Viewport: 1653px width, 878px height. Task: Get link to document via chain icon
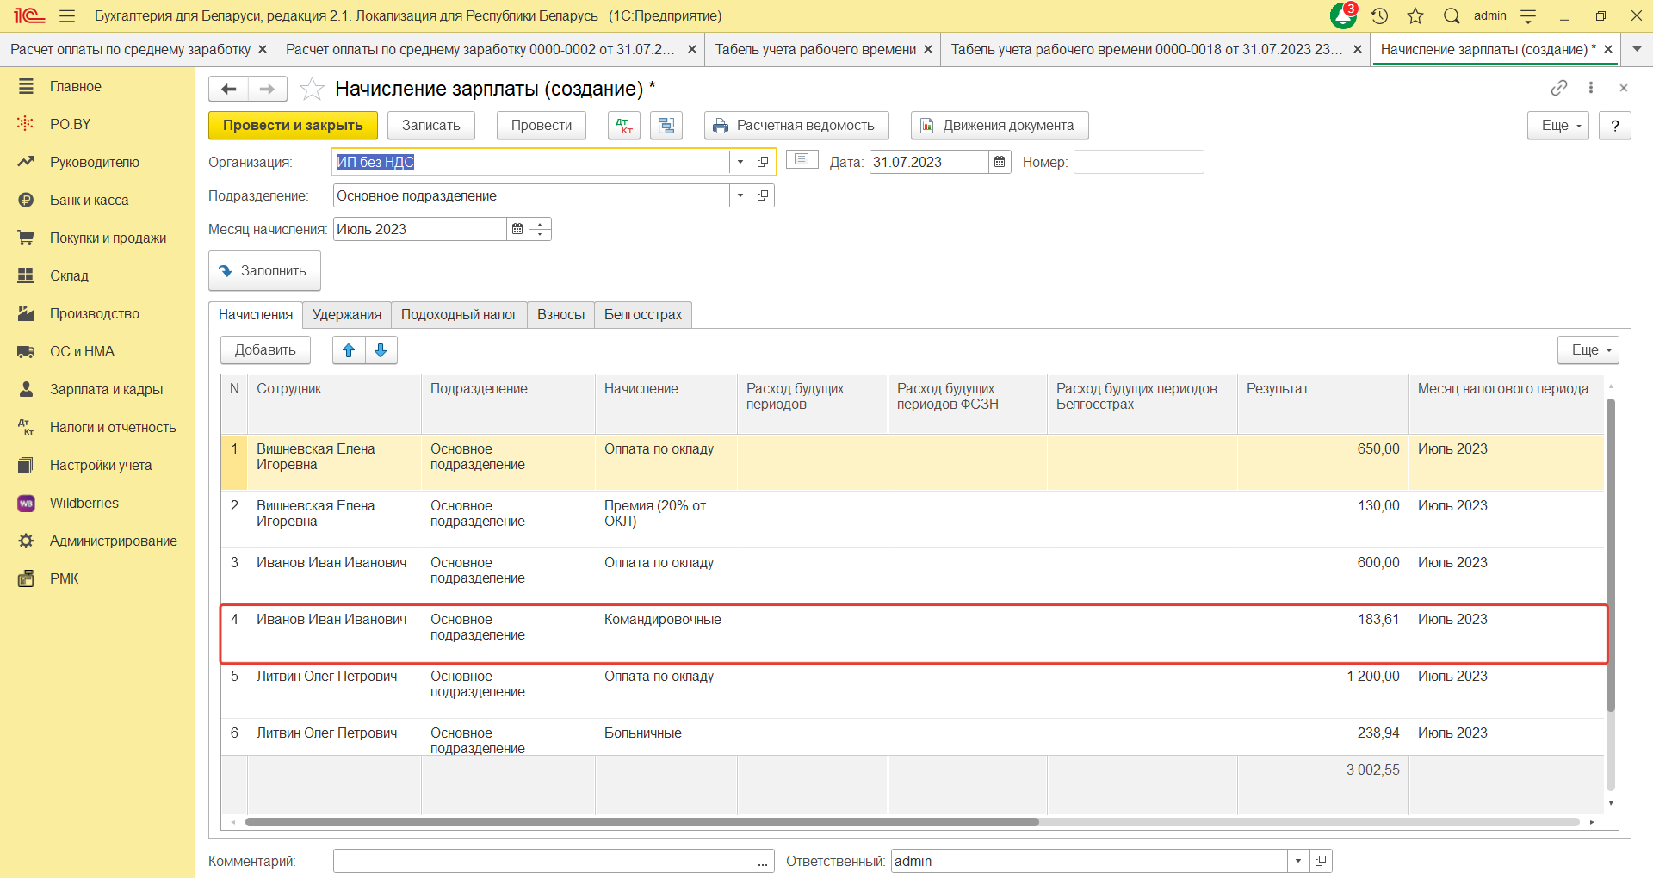point(1558,88)
